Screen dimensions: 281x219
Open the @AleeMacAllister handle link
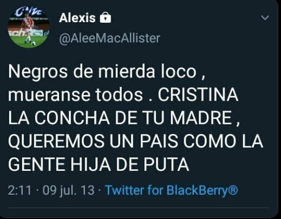coord(109,38)
